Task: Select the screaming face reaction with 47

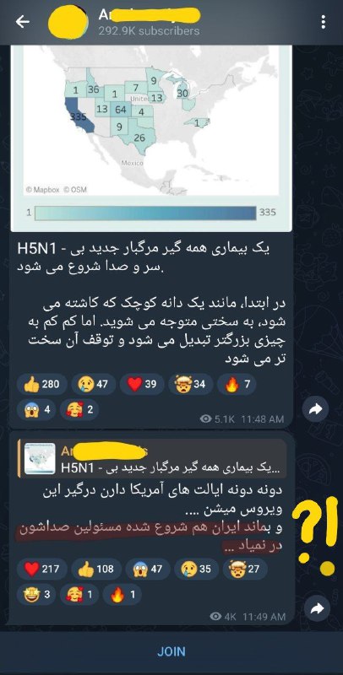Action: (147, 569)
